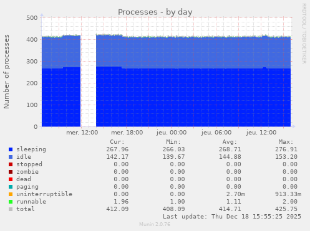This screenshot has width=310, height=231.
Task: Click the "uninterruptible" legend label
Action: click(44, 194)
